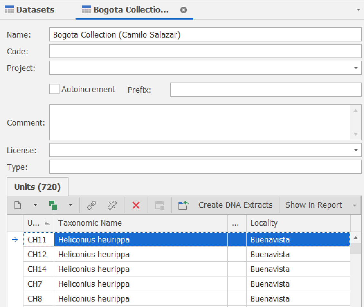Click Show in Report button

point(314,205)
